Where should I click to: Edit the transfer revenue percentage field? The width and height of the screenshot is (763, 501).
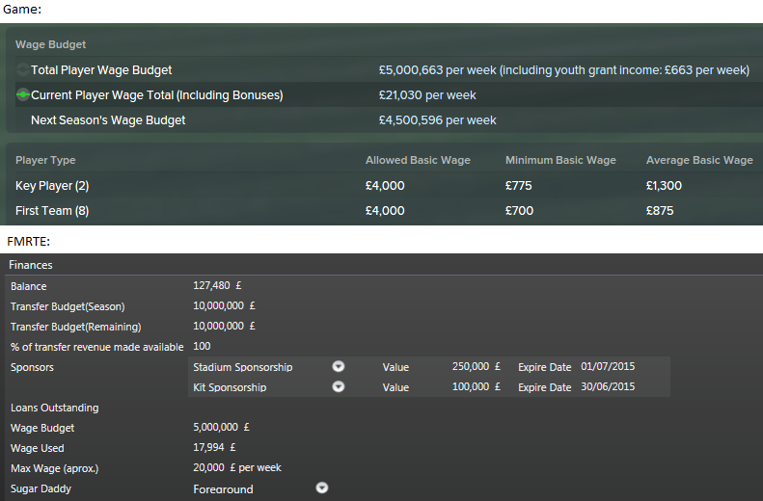(203, 346)
